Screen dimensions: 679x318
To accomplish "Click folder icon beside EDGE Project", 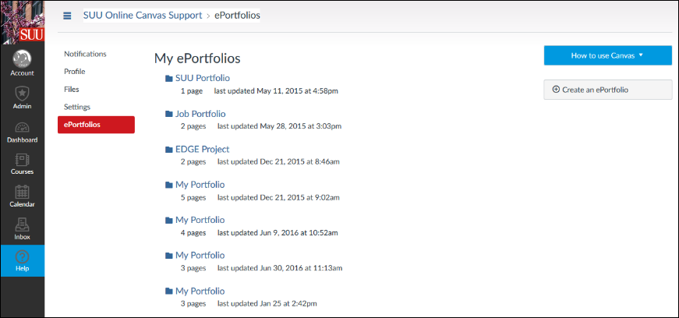I will 169,150.
